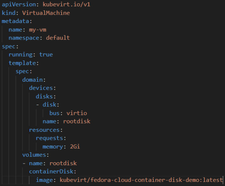Click the volumes key
Screen dimensions: 225x186
pos(34,155)
